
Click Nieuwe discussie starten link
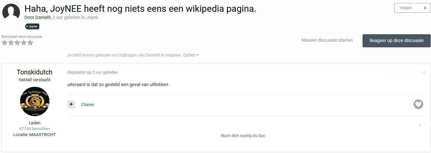point(327,40)
